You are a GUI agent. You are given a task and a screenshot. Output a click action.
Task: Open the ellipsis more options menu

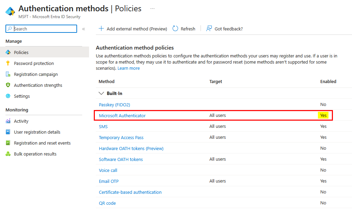pos(152,9)
